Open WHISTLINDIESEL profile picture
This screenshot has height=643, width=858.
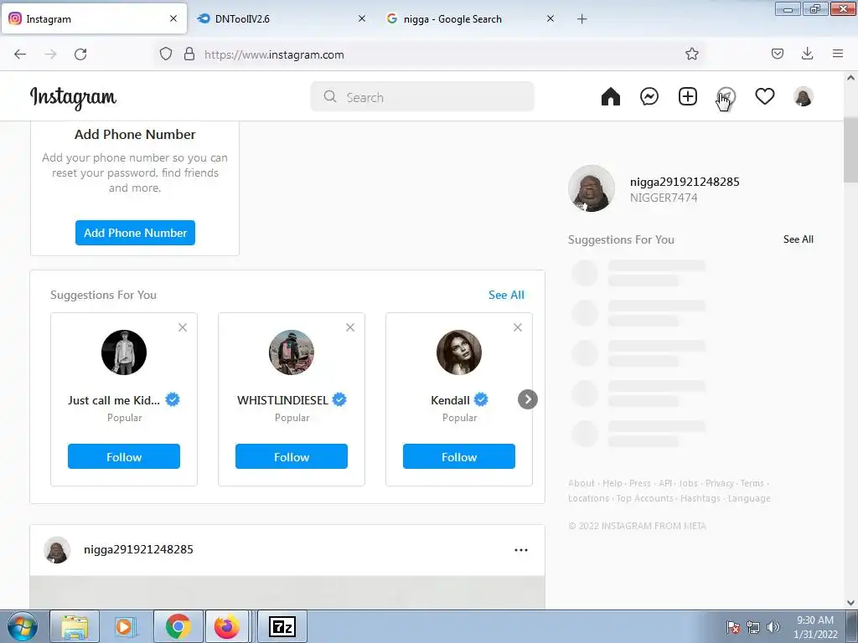click(x=292, y=352)
